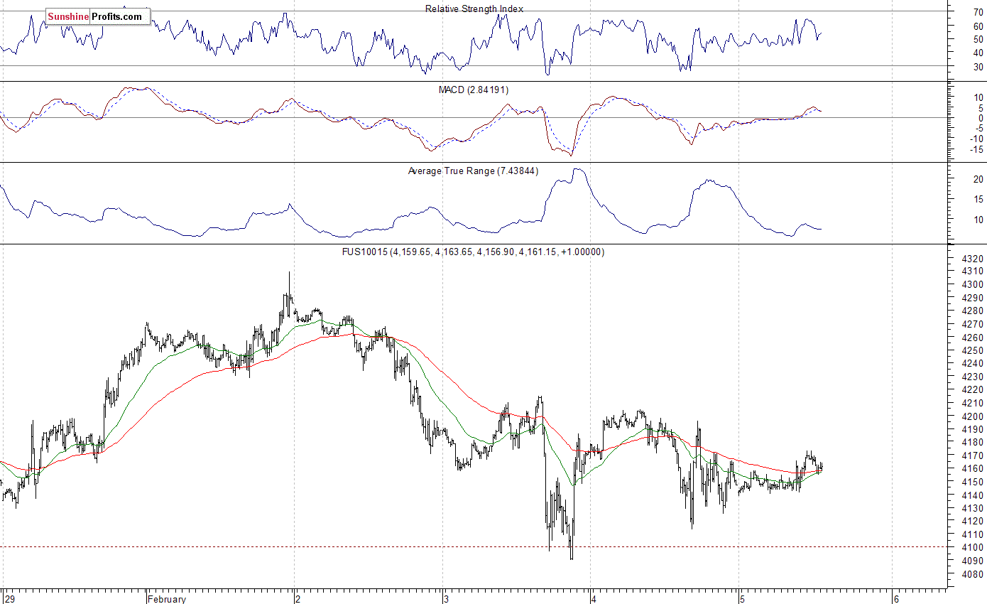The height and width of the screenshot is (604, 987).
Task: Click the 4160 price axis value
Action: point(973,469)
